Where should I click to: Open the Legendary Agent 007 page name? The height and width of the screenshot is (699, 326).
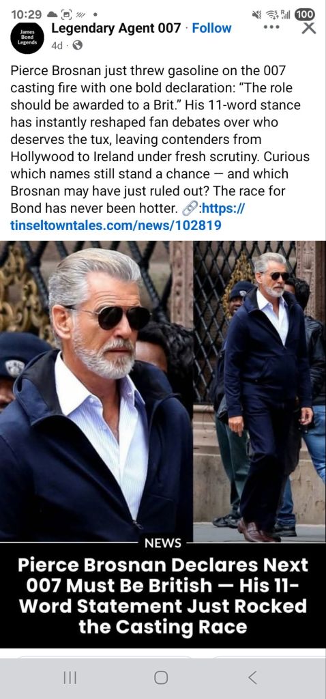click(116, 28)
